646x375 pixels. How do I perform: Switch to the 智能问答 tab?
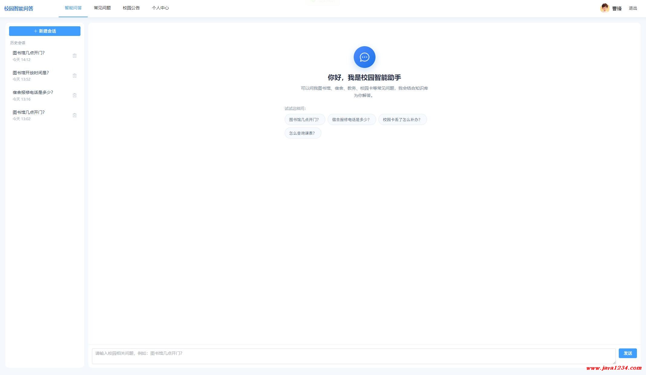point(73,8)
